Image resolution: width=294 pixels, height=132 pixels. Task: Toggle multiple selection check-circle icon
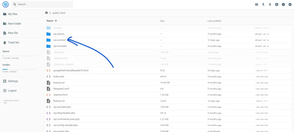tap(290, 5)
